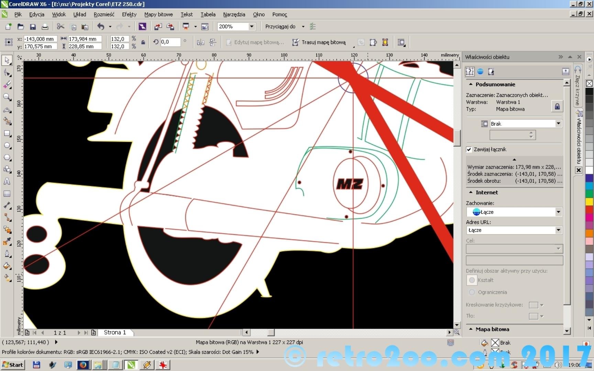
Task: Open the Zachowanie Łącze dropdown
Action: click(x=558, y=212)
